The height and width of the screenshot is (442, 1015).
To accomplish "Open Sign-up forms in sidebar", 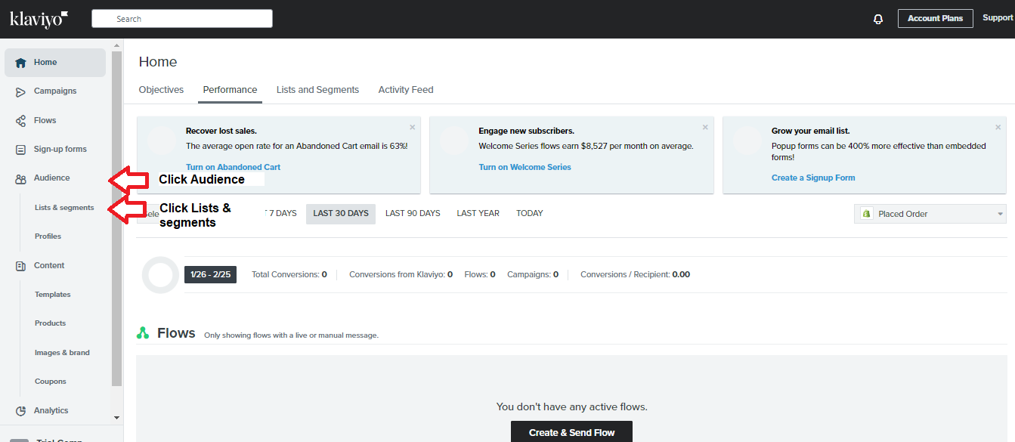I will pos(60,149).
